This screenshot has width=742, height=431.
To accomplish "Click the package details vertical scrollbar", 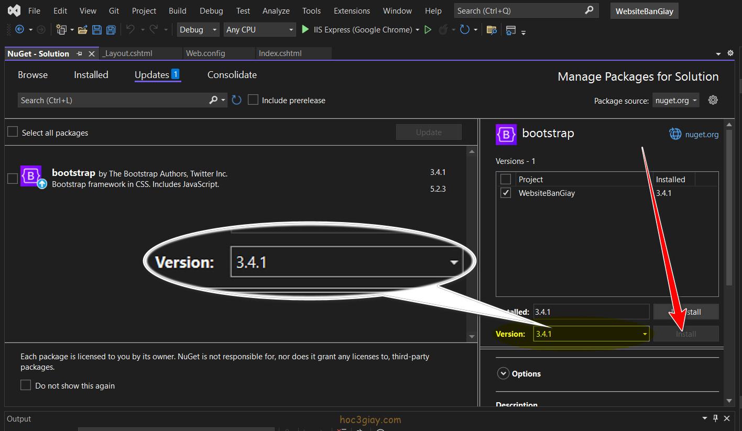I will [729, 209].
